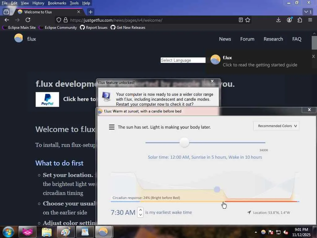The height and width of the screenshot is (238, 317).
Task: Open the Bookmarks menu
Action: click(x=57, y=3)
